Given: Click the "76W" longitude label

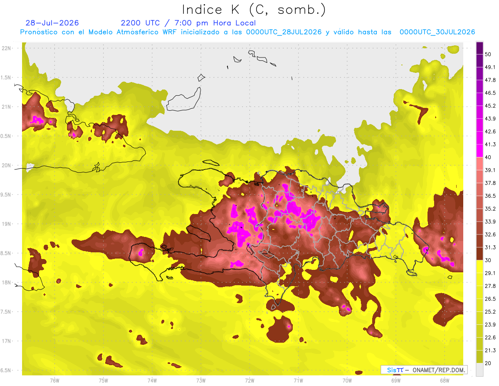Looking at the screenshot, I should [x=54, y=380].
